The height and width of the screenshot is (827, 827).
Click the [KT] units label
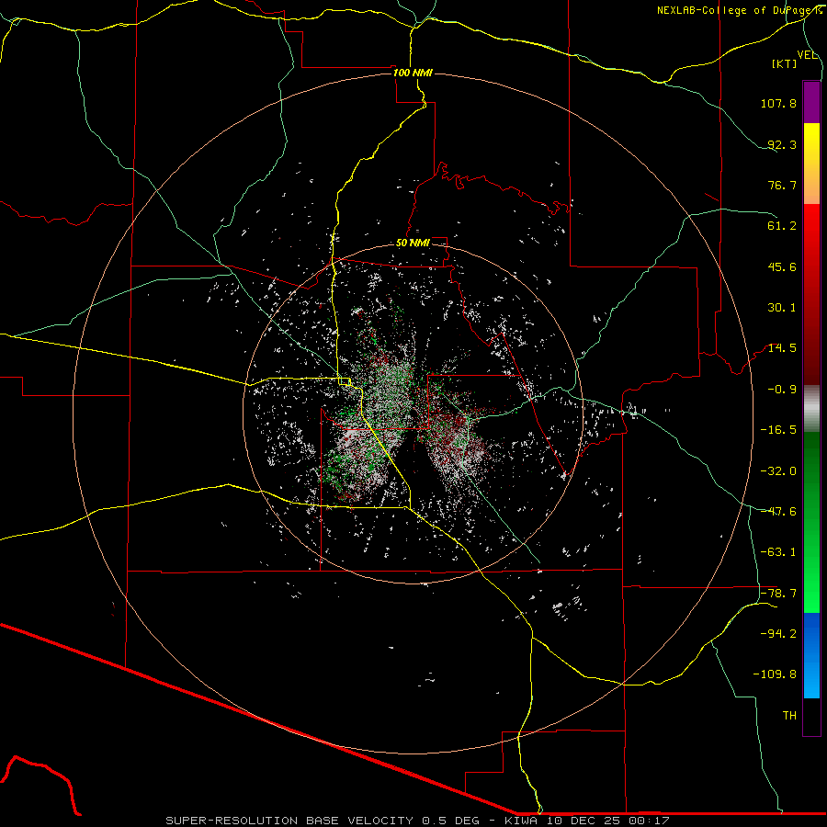pos(785,63)
